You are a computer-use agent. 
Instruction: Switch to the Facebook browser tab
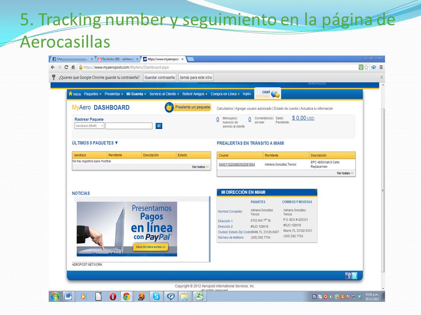pos(72,59)
